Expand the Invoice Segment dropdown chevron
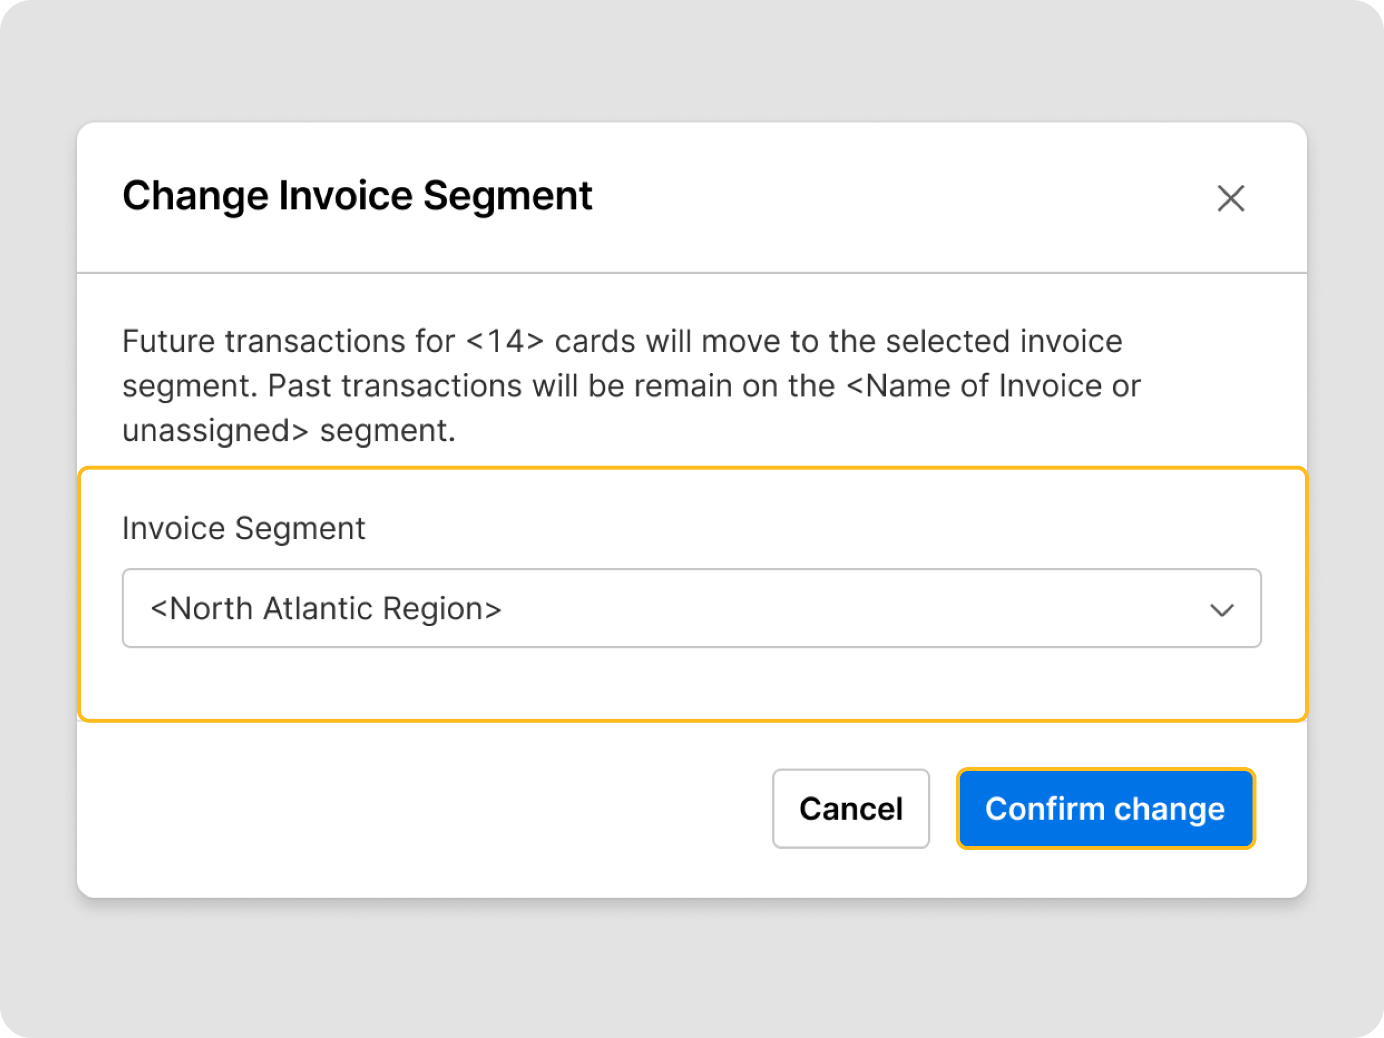The image size is (1384, 1038). click(x=1221, y=609)
